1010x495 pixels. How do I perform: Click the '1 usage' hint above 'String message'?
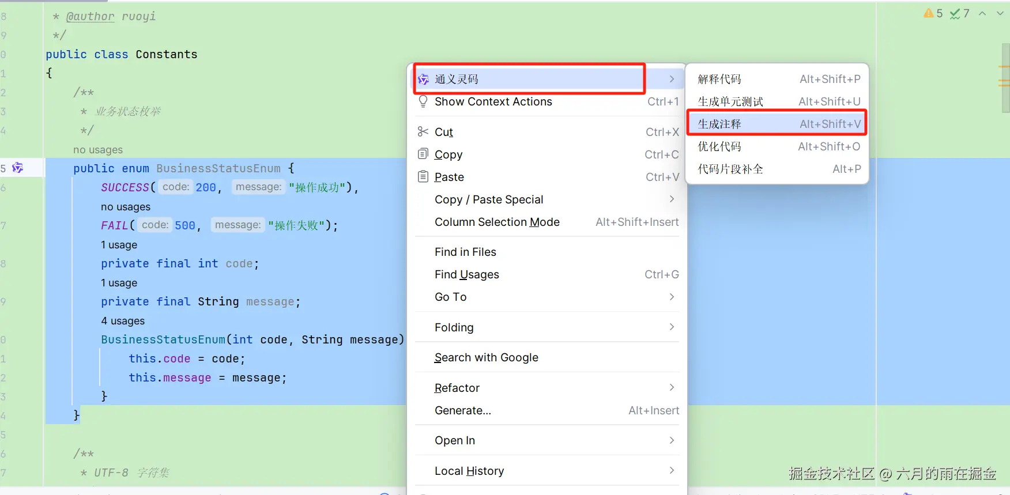[x=119, y=283]
